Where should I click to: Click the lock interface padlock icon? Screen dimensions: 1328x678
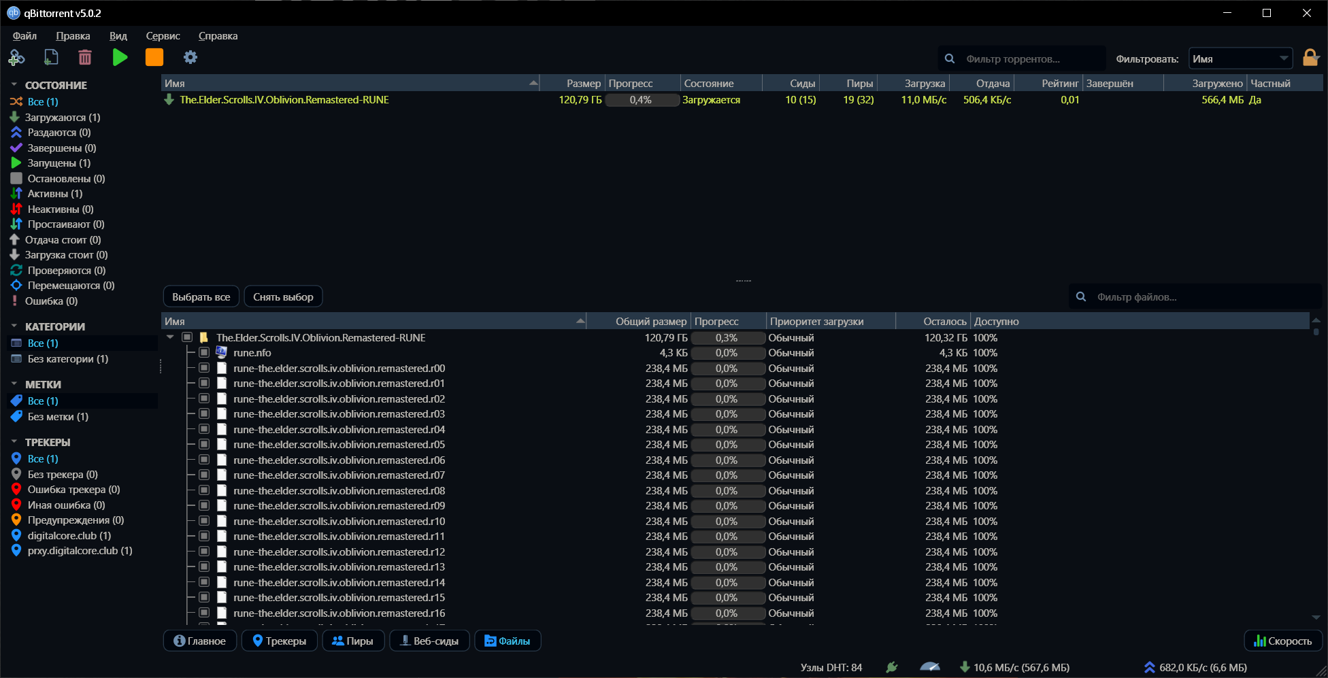point(1310,58)
